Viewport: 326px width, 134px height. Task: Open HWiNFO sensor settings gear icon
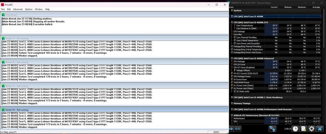pos(311,129)
